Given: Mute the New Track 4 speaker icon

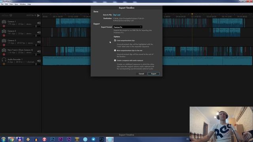Looking at the screenshot, I should pyautogui.click(x=39, y=51).
